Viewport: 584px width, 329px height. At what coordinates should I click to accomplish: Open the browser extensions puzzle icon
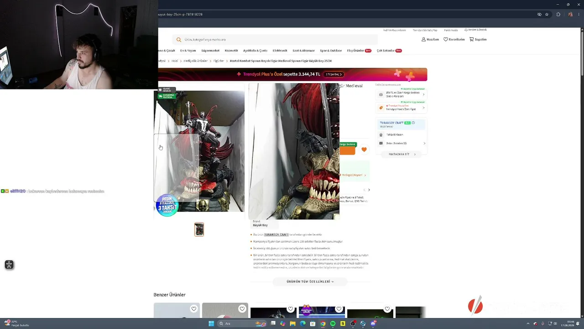point(558,15)
